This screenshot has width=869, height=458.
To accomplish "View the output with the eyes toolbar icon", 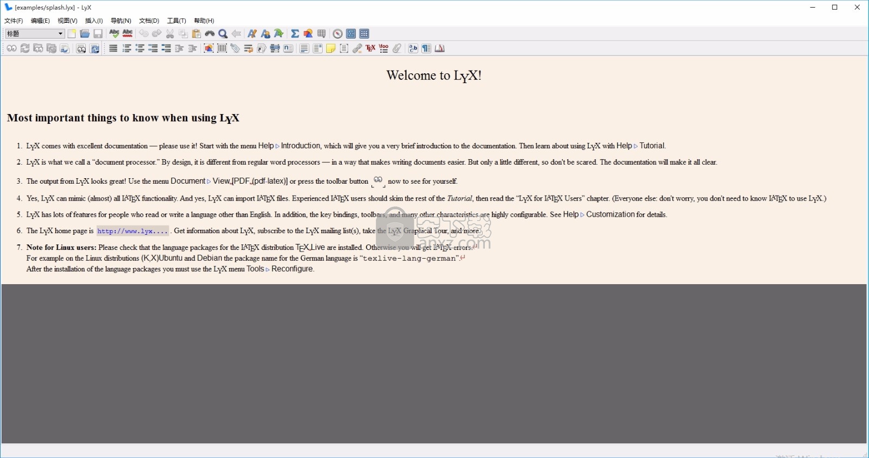I will click(11, 48).
